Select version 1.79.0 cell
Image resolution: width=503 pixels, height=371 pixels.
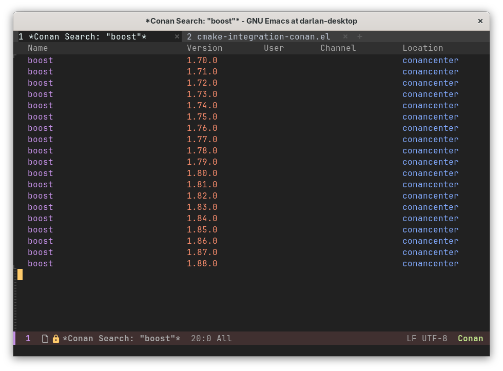202,162
